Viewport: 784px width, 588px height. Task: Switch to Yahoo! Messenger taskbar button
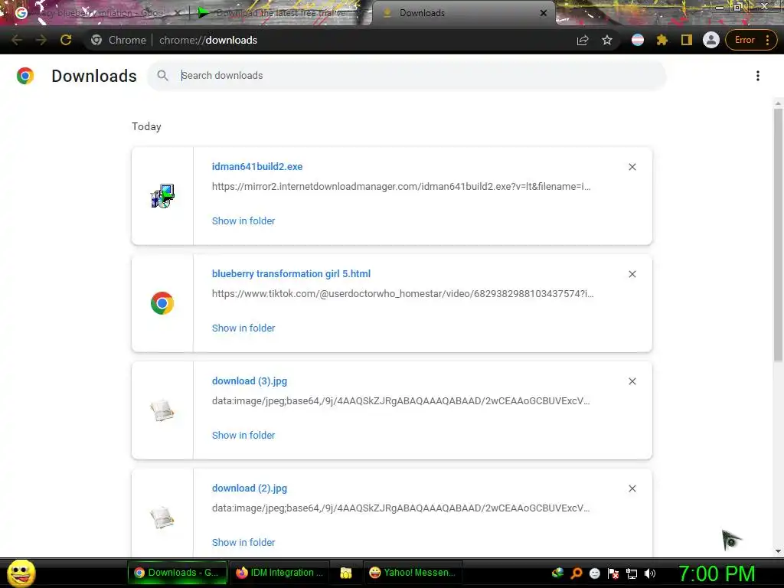coord(413,573)
